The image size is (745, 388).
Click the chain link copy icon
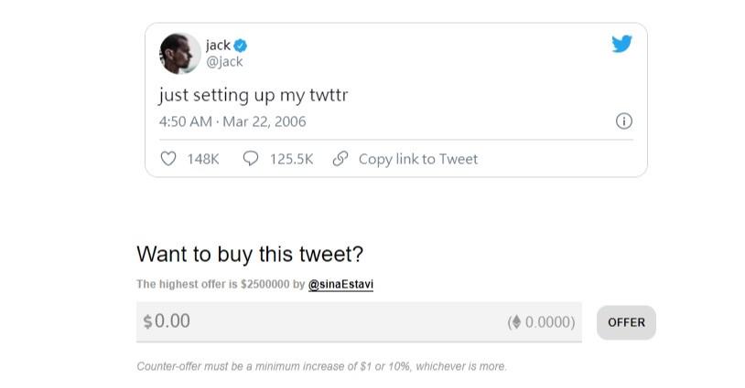coord(340,159)
